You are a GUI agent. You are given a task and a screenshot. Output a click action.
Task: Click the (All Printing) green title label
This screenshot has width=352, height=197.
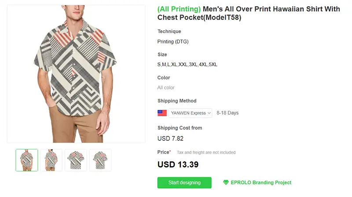click(x=179, y=9)
